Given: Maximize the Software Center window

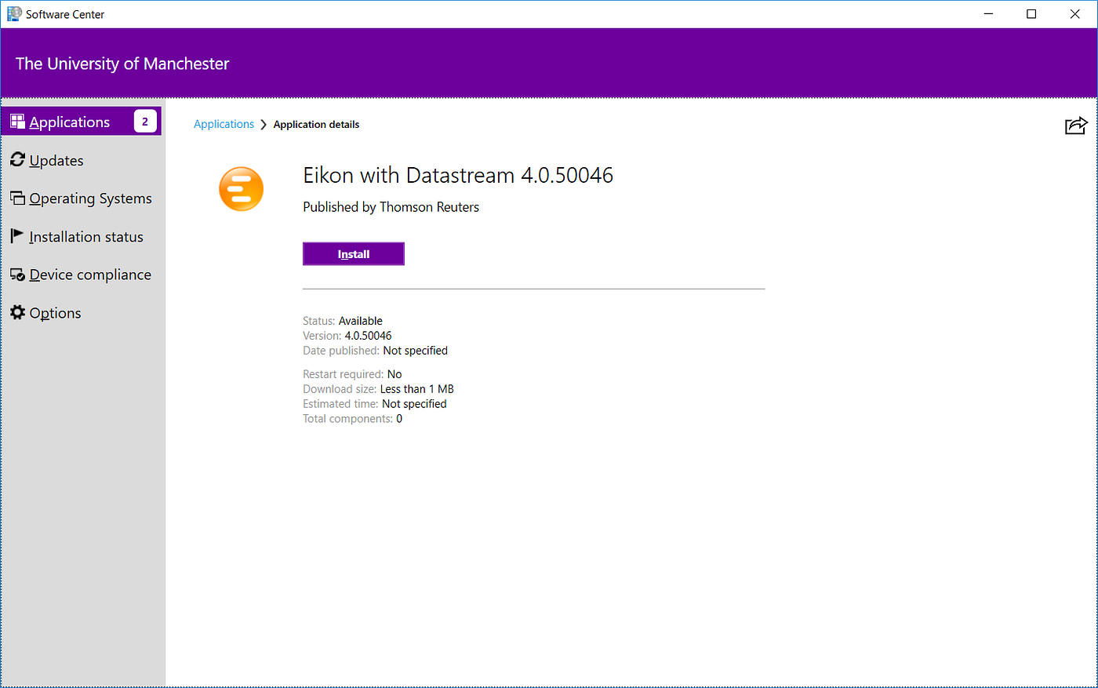Looking at the screenshot, I should pos(1031,14).
